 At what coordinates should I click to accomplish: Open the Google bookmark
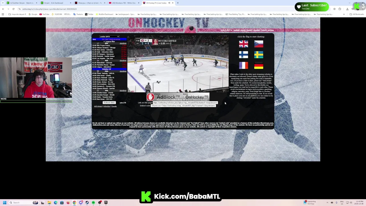33,14
